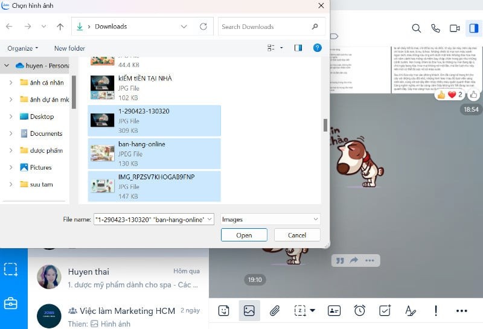
Task: Open Documents in navigation pane
Action: click(41, 133)
